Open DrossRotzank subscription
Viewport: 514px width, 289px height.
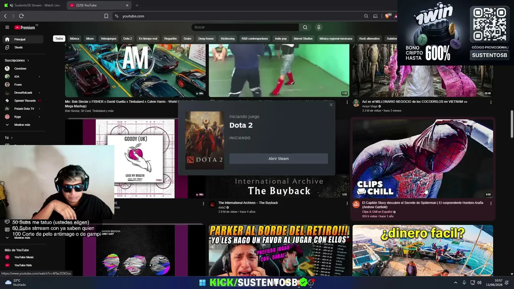pos(22,93)
